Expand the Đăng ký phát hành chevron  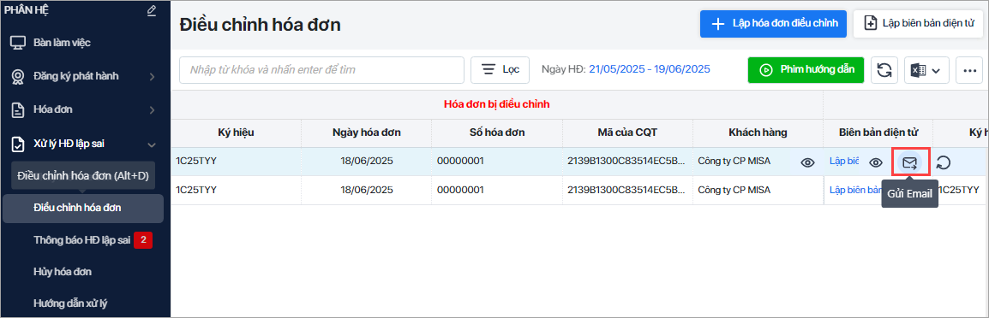coord(152,77)
